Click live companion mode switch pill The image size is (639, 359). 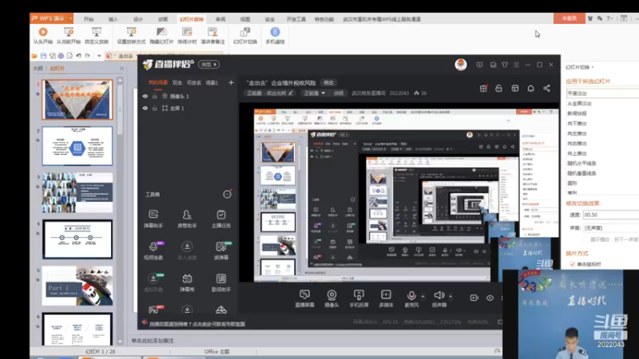(208, 65)
